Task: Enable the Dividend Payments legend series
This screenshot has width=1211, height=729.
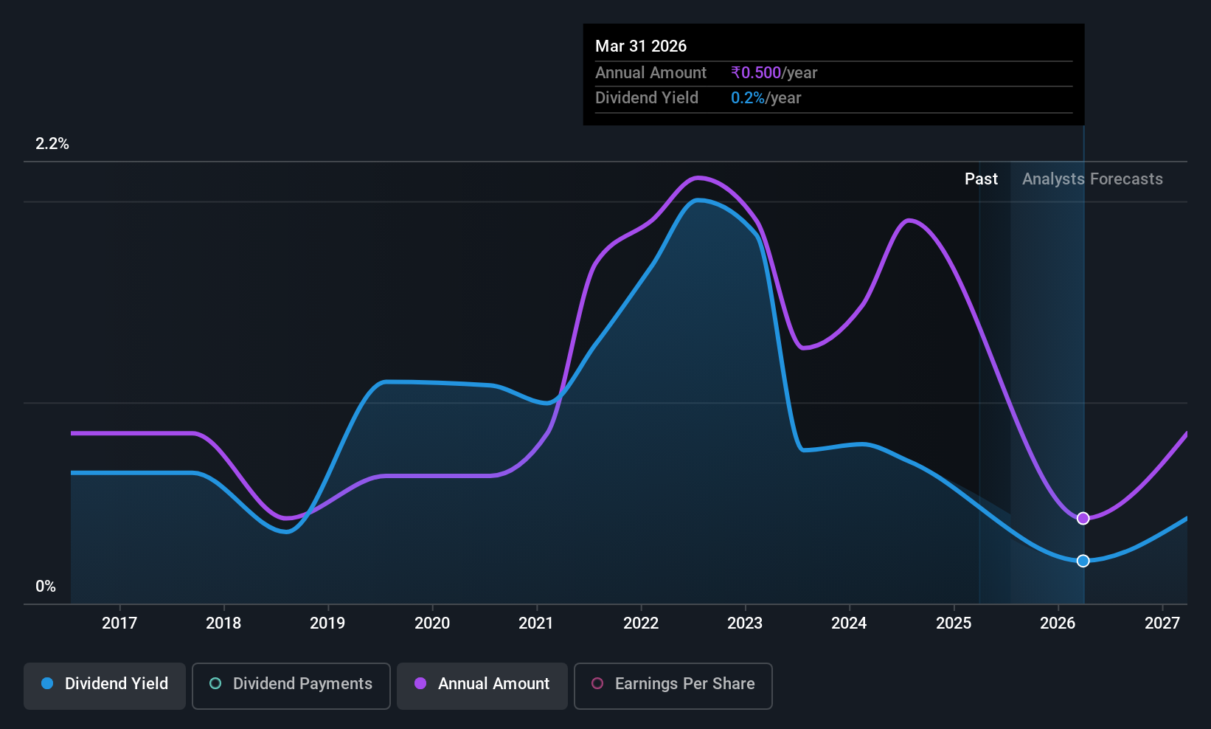Action: [x=291, y=686]
